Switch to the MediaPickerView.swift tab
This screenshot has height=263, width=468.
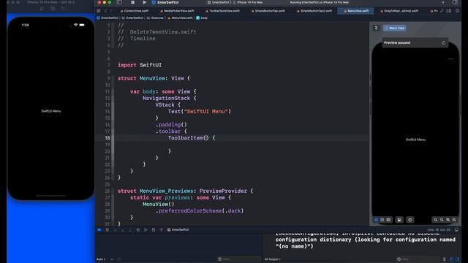point(177,11)
